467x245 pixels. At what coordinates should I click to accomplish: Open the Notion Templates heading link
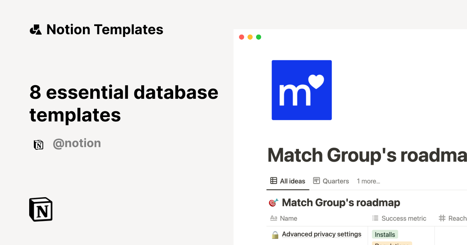(x=104, y=30)
